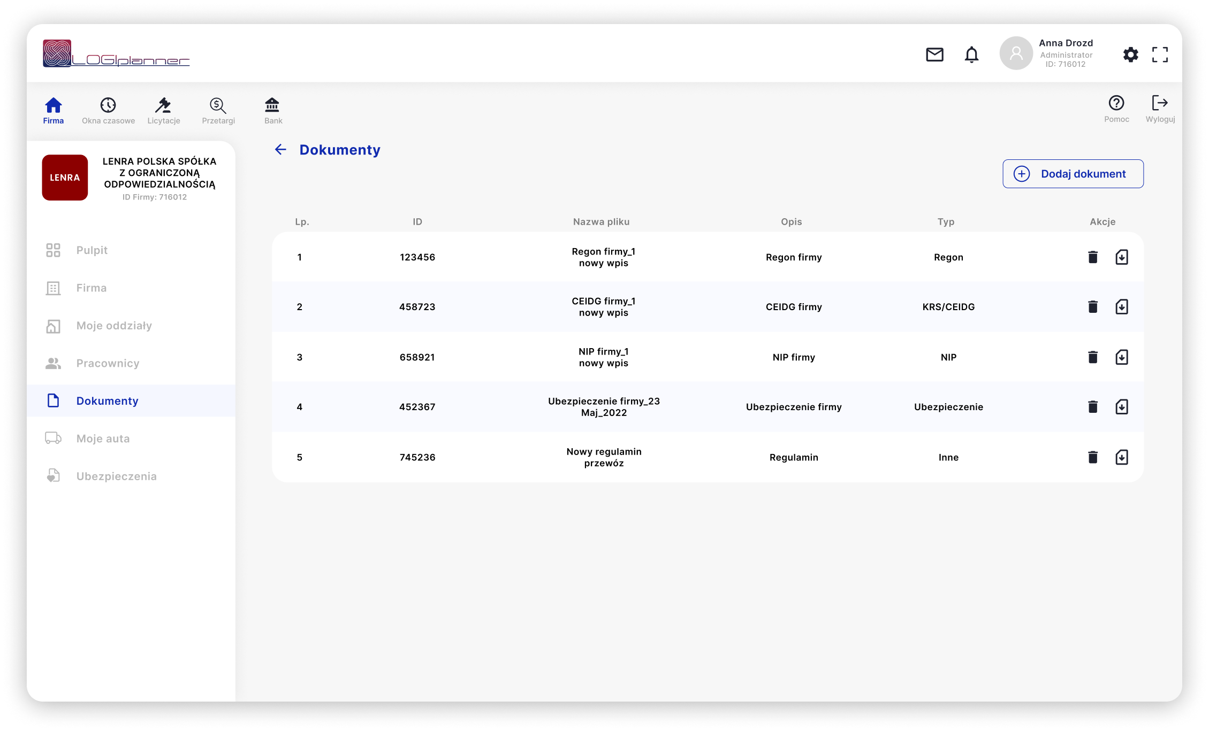The image size is (1209, 731).
Task: Go to Przetargi tenders tab
Action: click(x=218, y=111)
